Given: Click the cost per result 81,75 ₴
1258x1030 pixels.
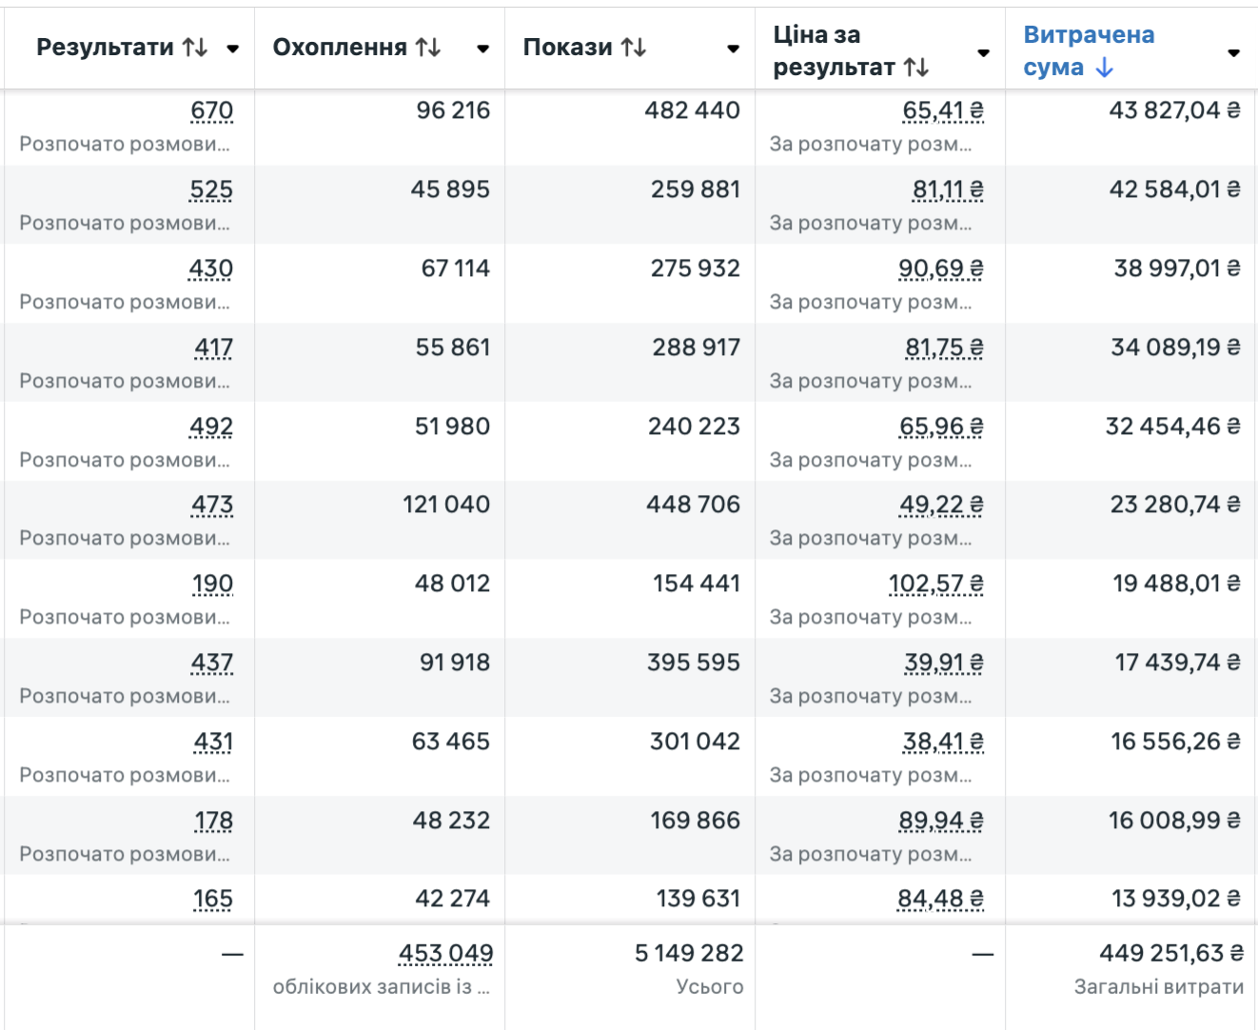Looking at the screenshot, I should coord(945,348).
